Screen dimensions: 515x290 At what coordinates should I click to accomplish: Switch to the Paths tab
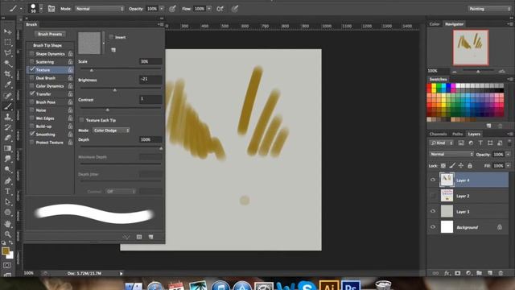click(x=457, y=135)
